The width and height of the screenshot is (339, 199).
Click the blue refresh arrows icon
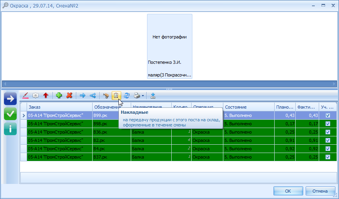[x=127, y=96]
